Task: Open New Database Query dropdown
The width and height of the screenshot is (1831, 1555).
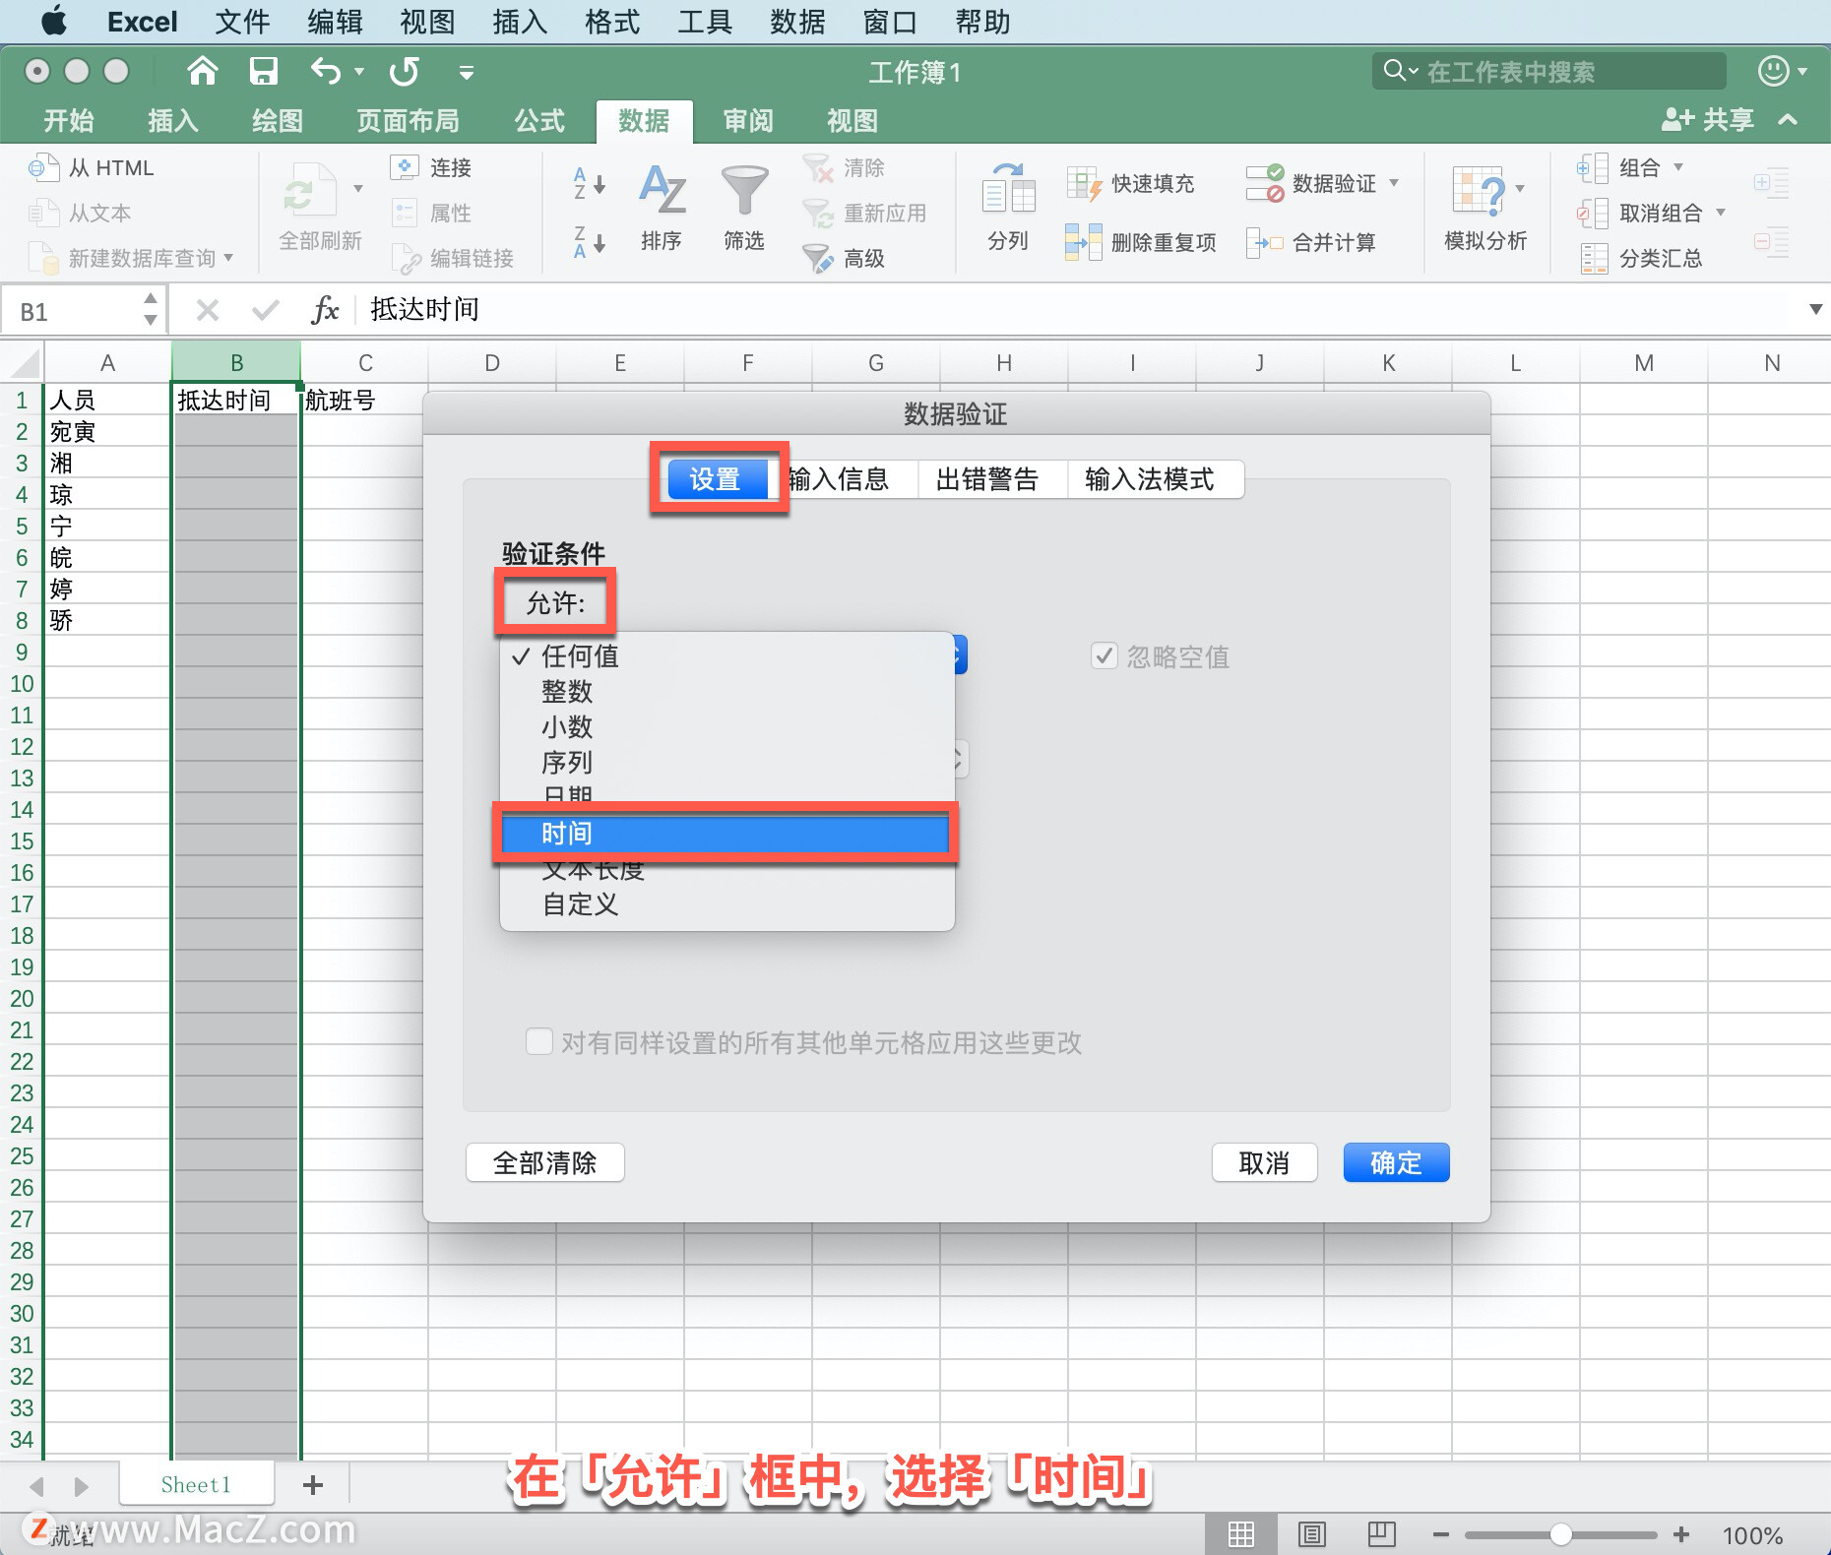Action: point(229,258)
